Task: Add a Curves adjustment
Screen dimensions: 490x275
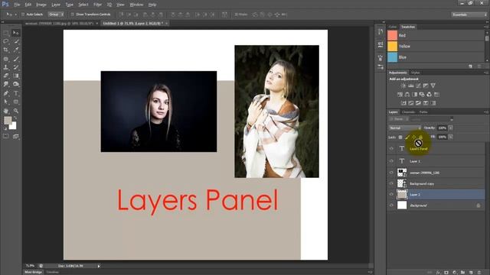Action: (418, 86)
